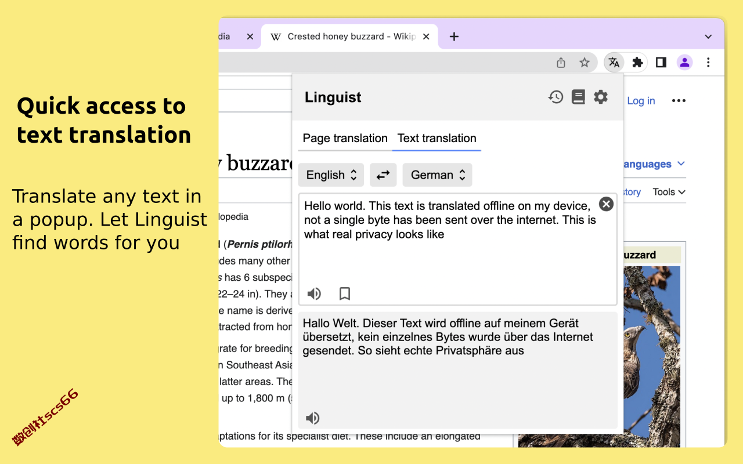Play audio of the English source text
This screenshot has width=743, height=464.
(x=314, y=294)
